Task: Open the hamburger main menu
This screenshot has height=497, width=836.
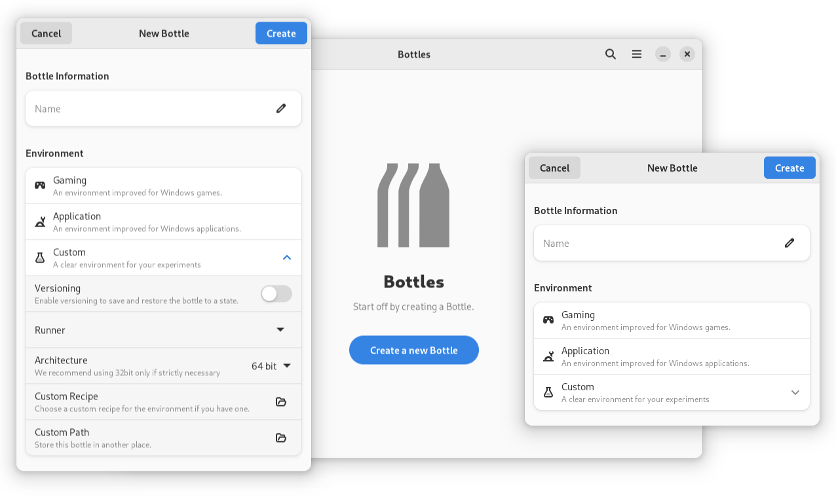Action: tap(636, 54)
